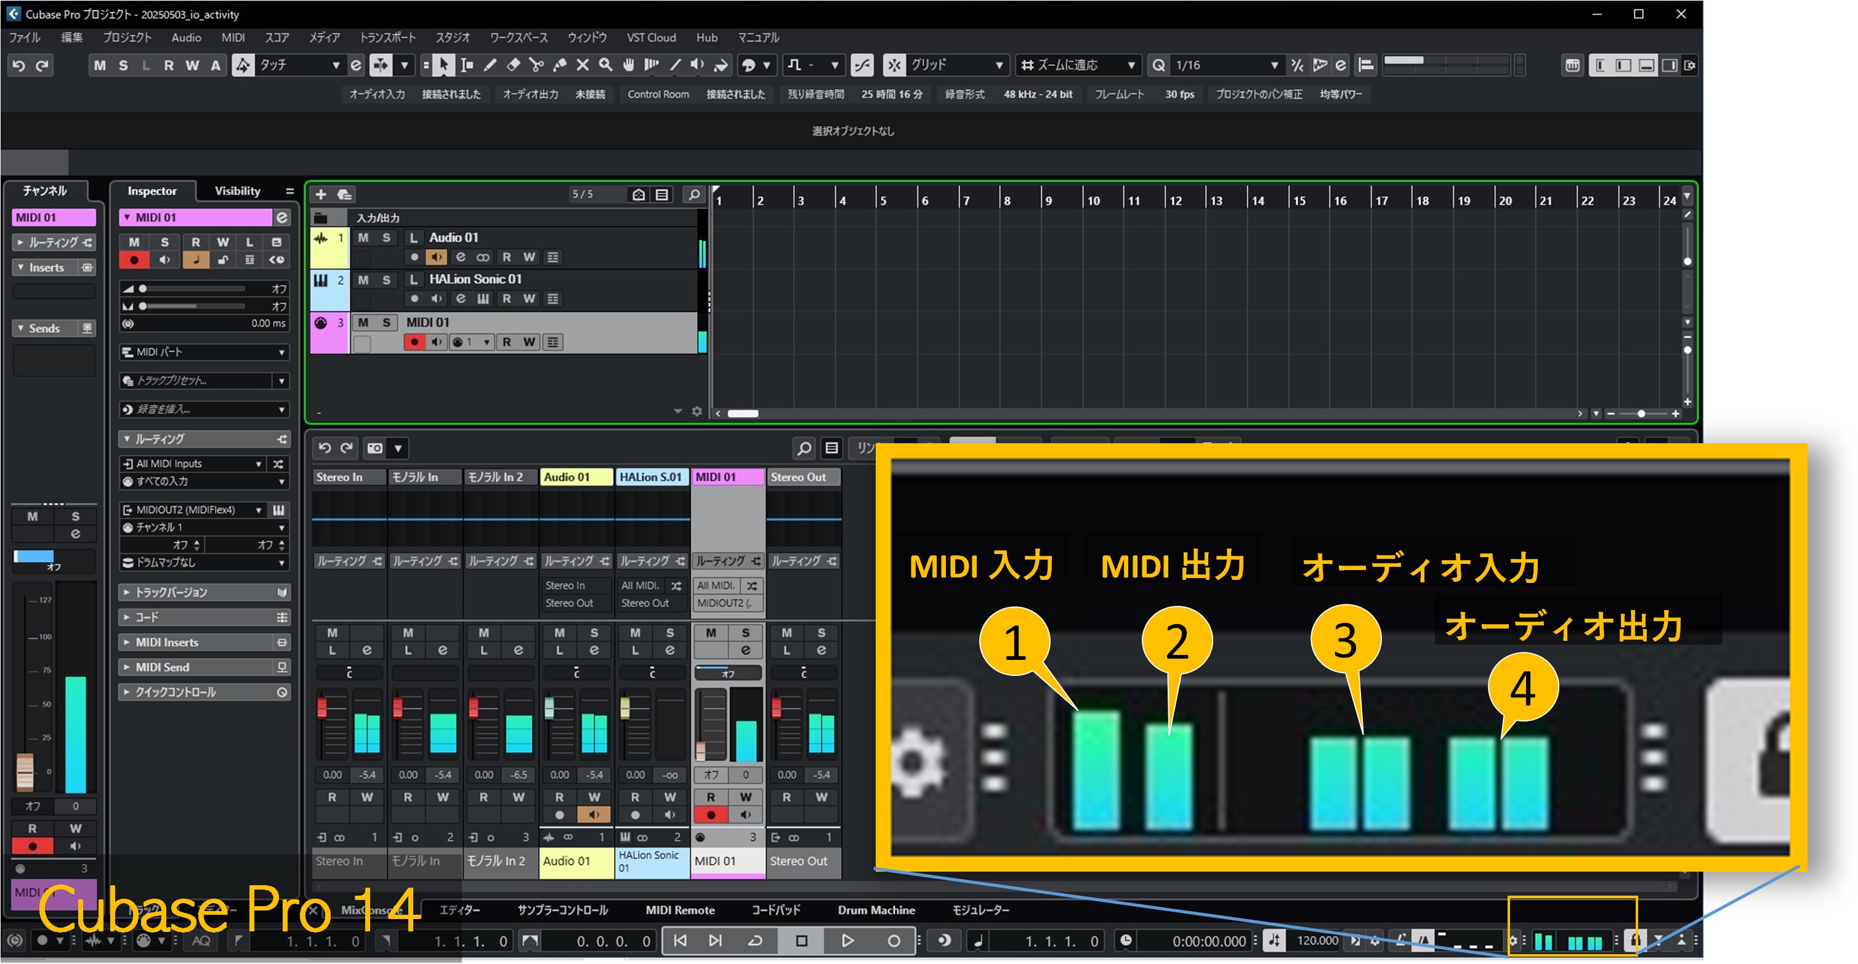Click the Record button in the transport
This screenshot has height=964, width=1858.
click(x=894, y=941)
